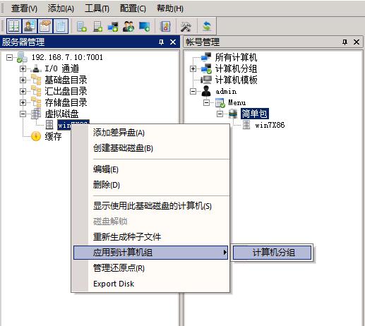Click the add virtual disk toolbar icon
The width and height of the screenshot is (365, 326).
(97, 26)
